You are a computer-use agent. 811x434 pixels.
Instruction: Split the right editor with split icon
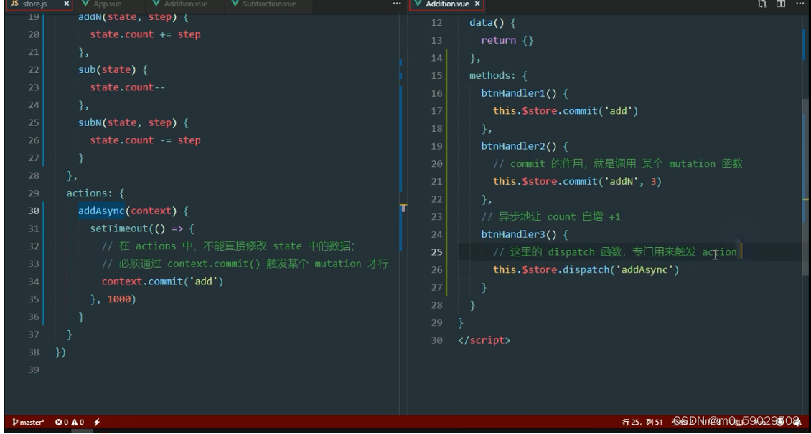click(781, 4)
